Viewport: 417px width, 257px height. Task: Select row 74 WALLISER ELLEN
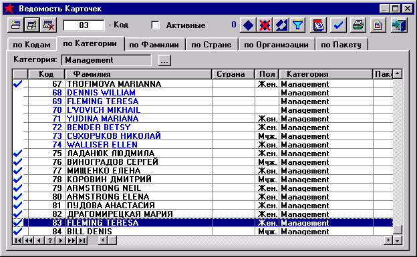click(x=202, y=145)
